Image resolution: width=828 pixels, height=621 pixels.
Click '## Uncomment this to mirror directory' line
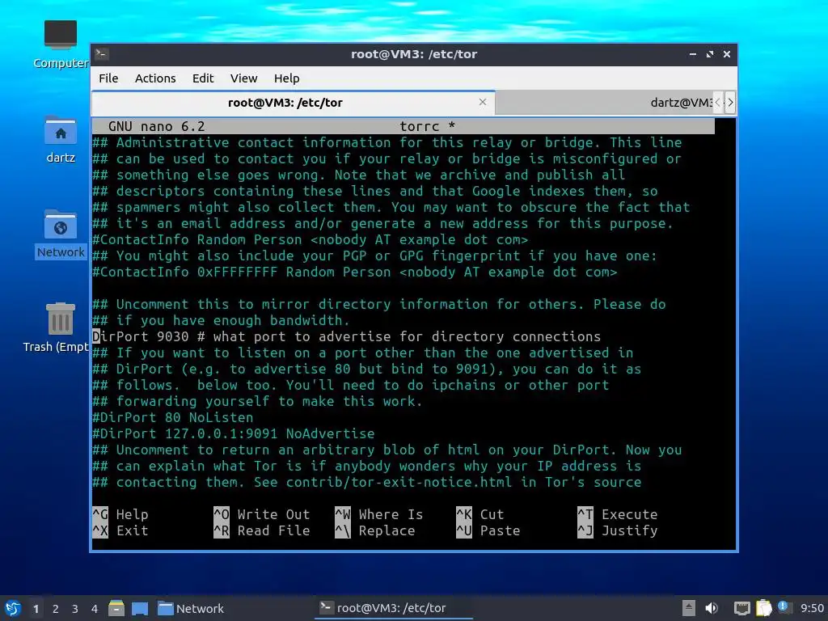click(x=379, y=304)
